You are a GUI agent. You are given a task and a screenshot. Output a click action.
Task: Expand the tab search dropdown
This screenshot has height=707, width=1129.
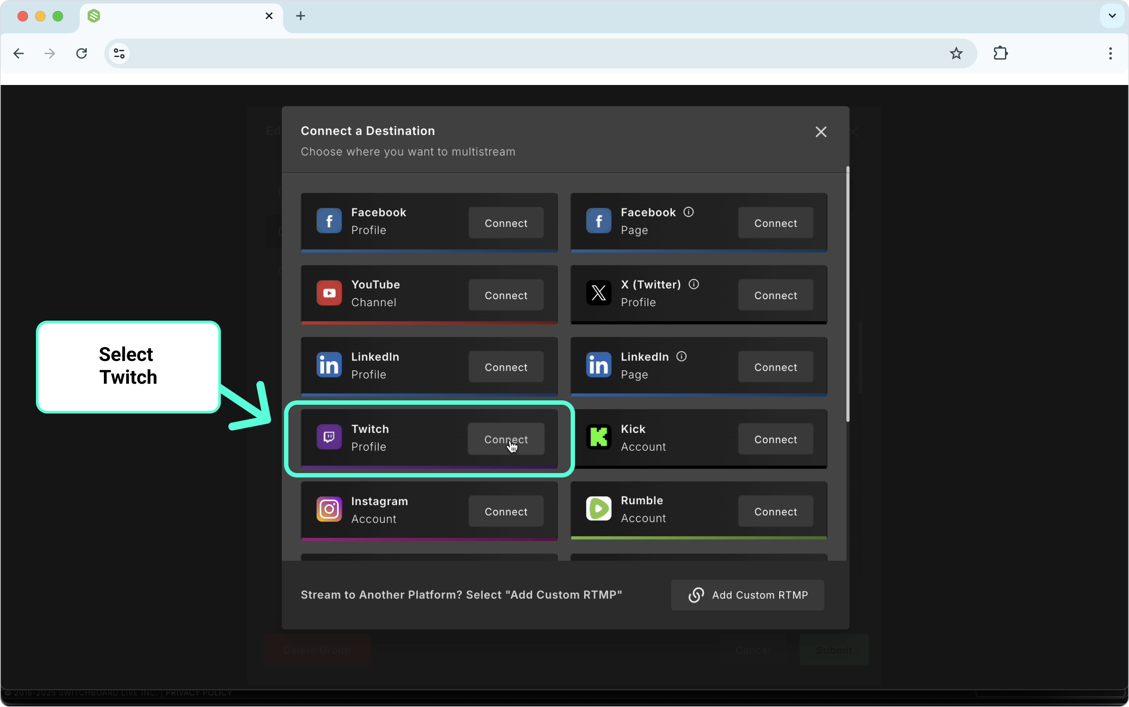click(x=1112, y=16)
